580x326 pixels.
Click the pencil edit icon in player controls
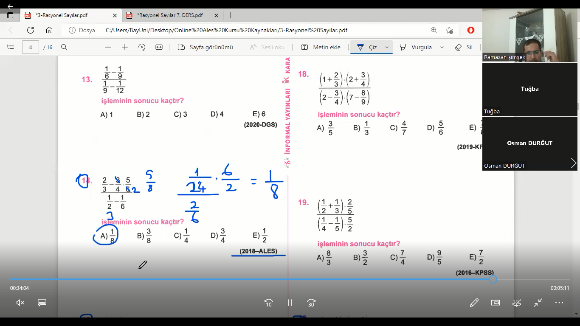pos(474,303)
